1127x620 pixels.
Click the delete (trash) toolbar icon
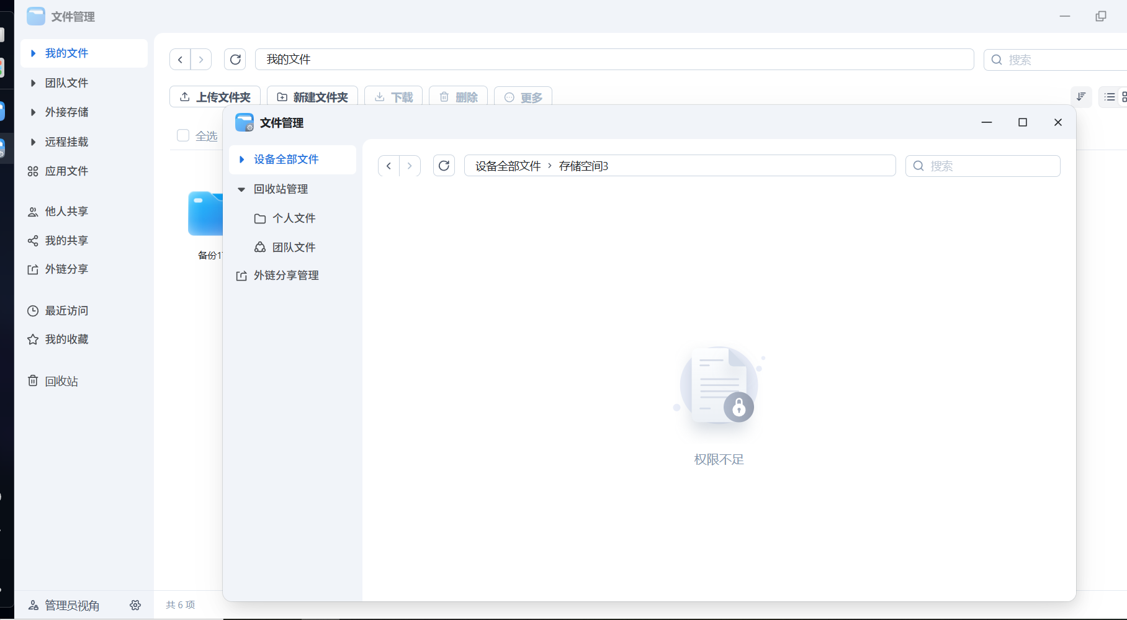[444, 97]
